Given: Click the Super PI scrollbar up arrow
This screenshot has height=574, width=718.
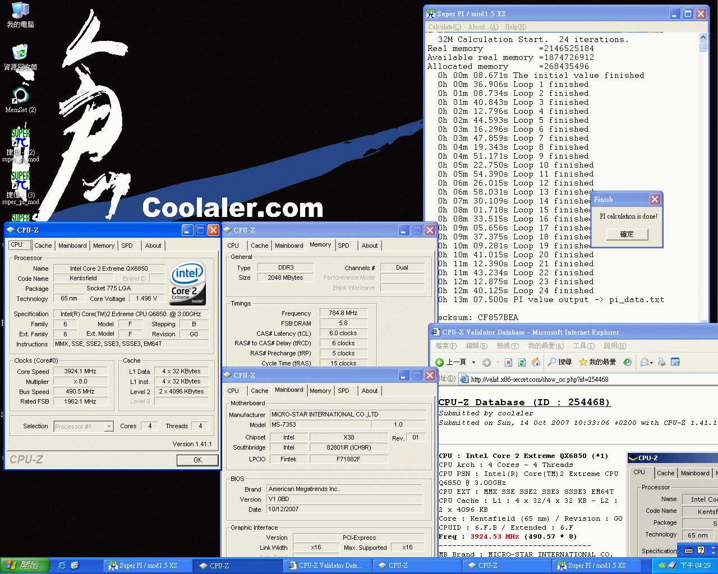Looking at the screenshot, I should (x=703, y=38).
